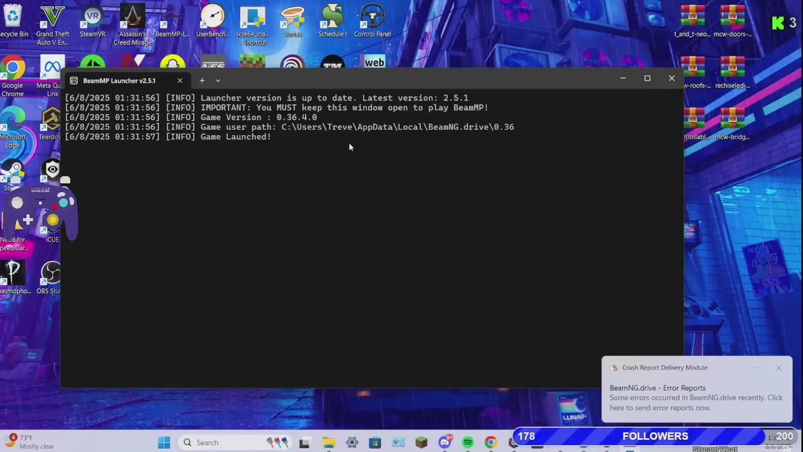Expand the terminal profile dropdown arrow

tap(218, 80)
